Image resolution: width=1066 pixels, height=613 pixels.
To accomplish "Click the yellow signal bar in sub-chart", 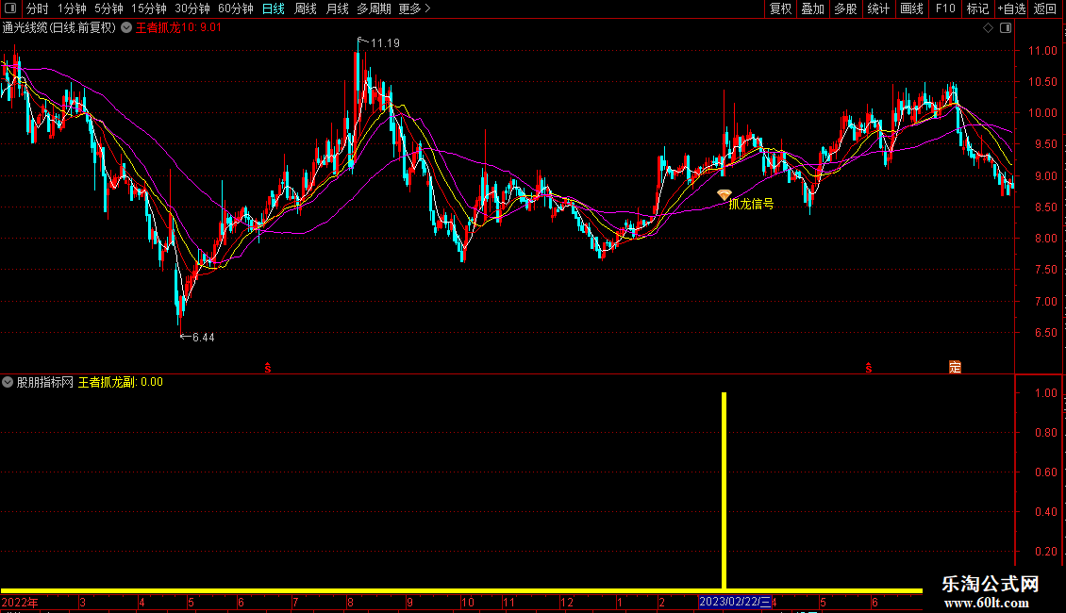I will point(725,490).
